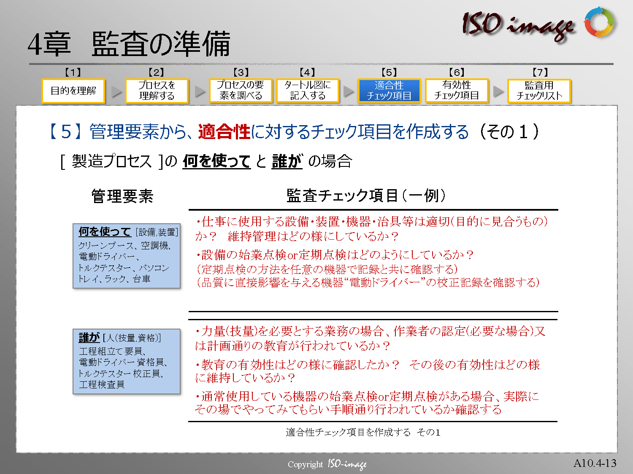The image size is (633, 474).
Task: Click the arrow between steps 2 and 3
Action: [x=200, y=91]
